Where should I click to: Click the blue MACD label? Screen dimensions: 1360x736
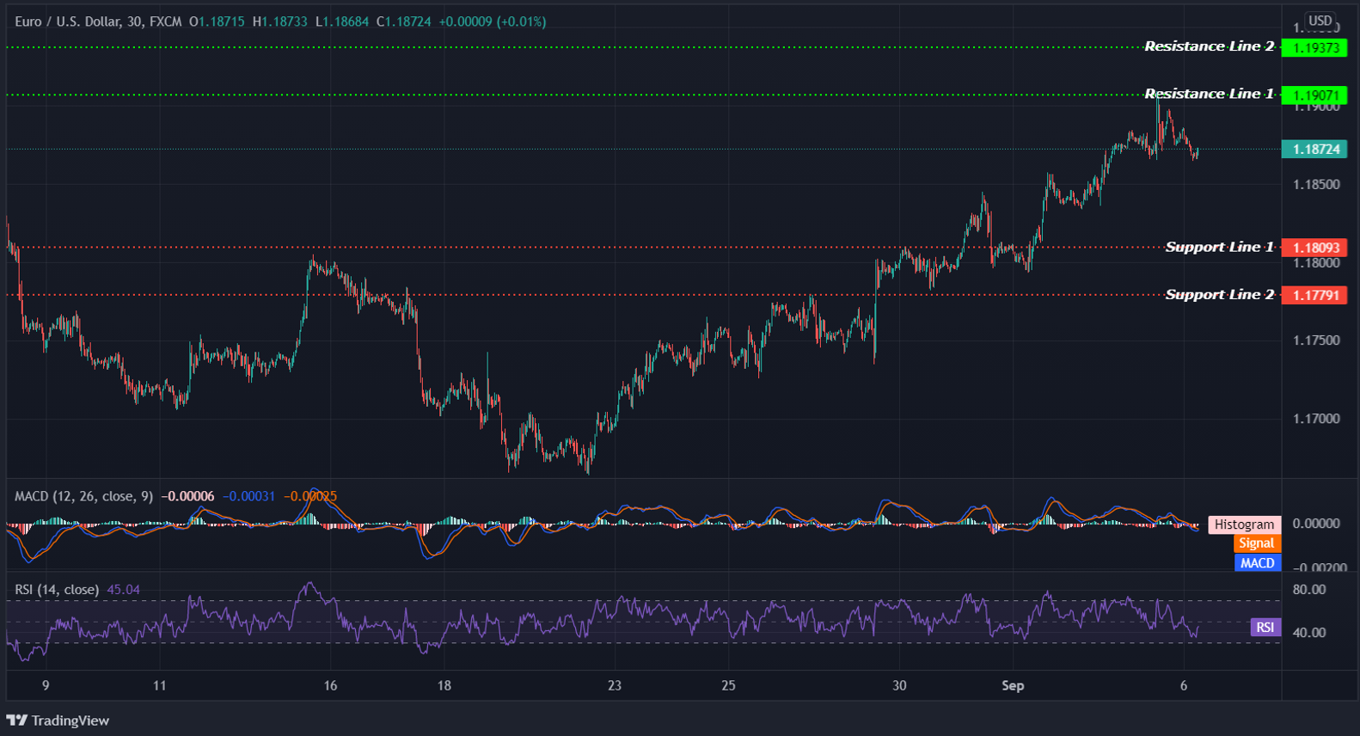pyautogui.click(x=1257, y=563)
